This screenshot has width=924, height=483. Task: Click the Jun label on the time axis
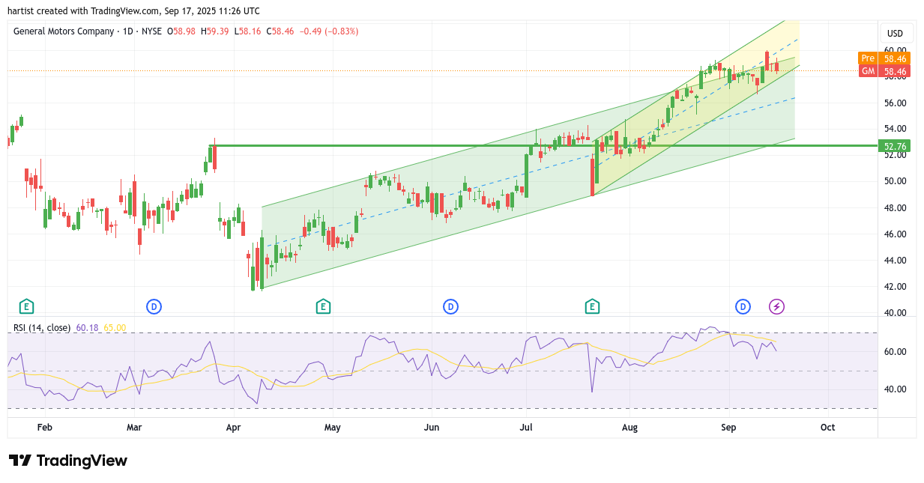(x=432, y=428)
